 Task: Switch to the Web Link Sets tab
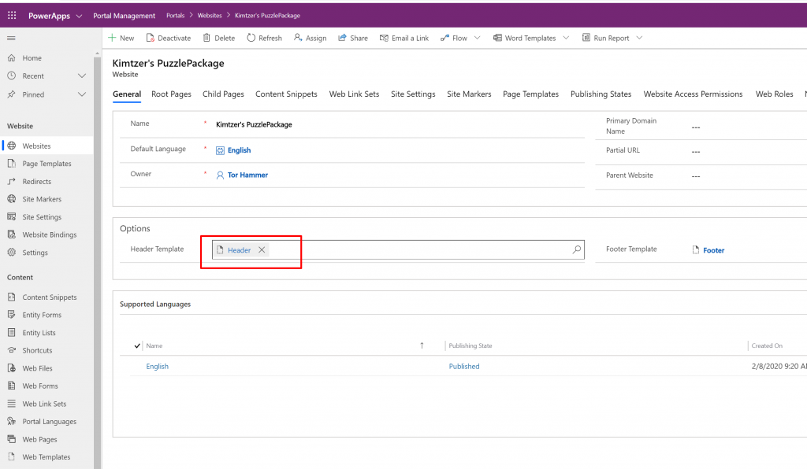(x=354, y=94)
